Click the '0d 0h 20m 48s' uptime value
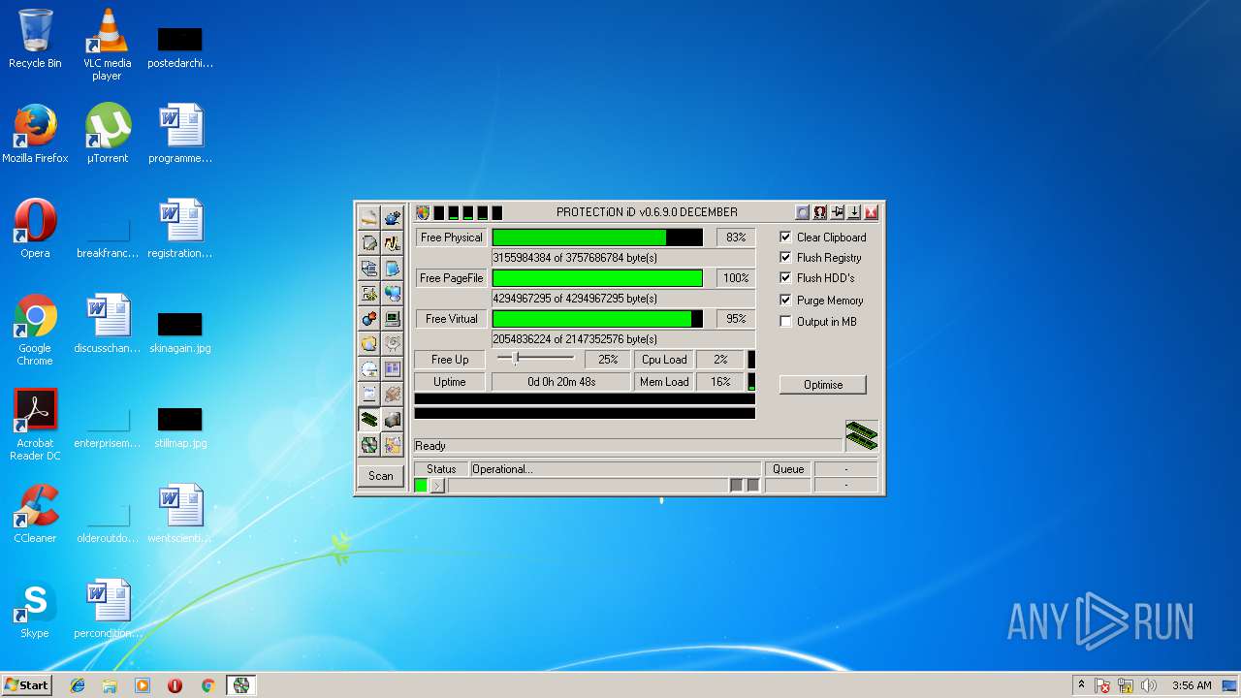The height and width of the screenshot is (698, 1241). [562, 382]
